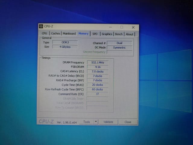Select the 7.0 clocks CAS Latency value
This screenshot has height=145, width=193.
(x=98, y=72)
